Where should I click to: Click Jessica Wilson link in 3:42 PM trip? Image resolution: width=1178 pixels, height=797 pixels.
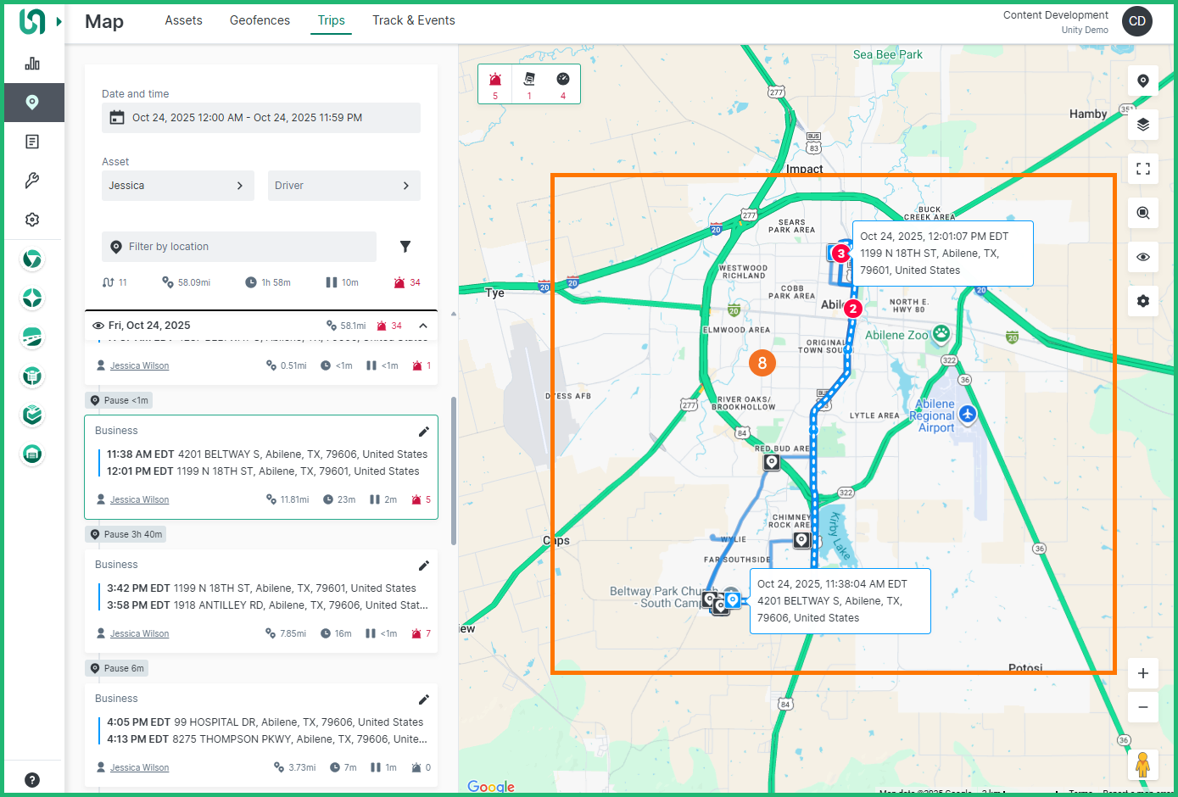tap(139, 633)
